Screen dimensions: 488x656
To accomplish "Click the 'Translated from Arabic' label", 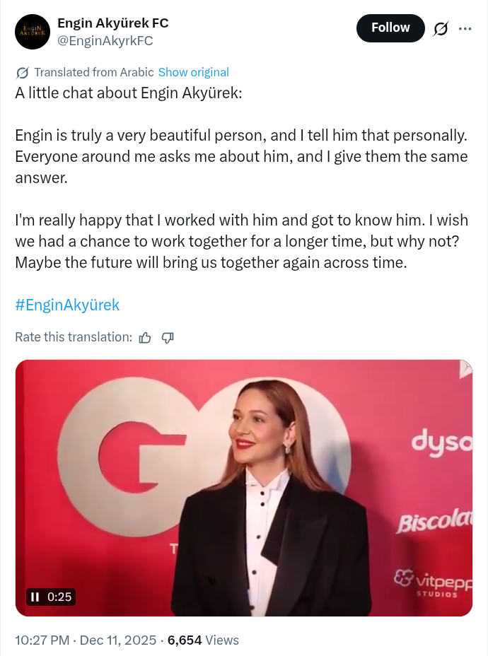I will 93,72.
